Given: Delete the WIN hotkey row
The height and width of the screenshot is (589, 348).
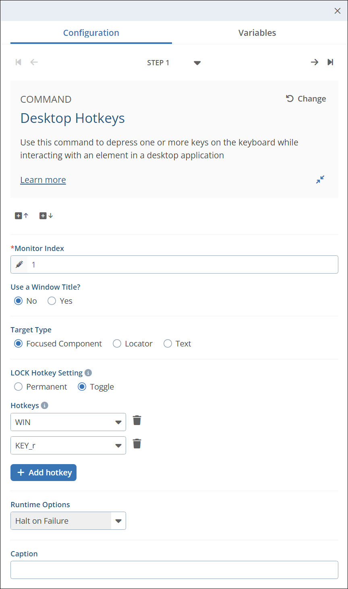Looking at the screenshot, I should coord(137,421).
